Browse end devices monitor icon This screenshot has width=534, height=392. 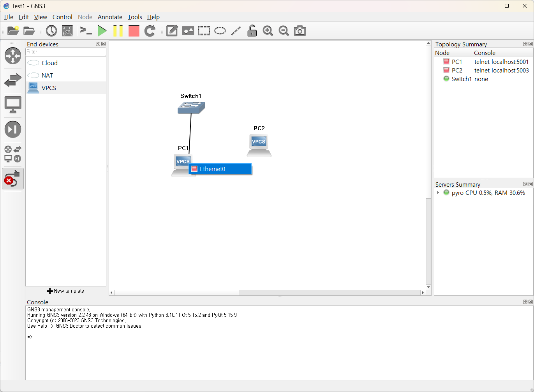[x=13, y=105]
